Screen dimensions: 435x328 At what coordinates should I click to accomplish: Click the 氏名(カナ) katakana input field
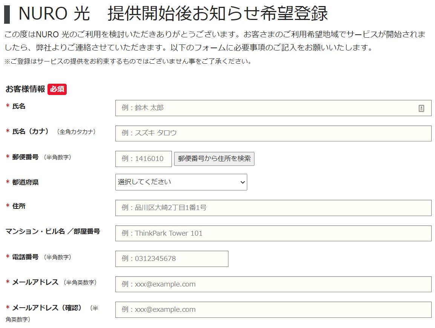273,133
